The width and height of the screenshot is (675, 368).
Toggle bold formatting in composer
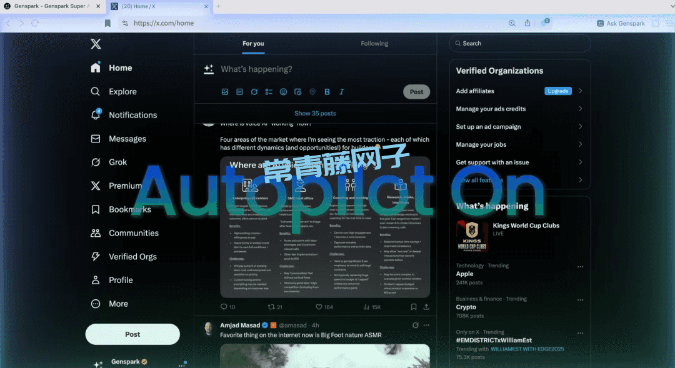click(x=327, y=92)
